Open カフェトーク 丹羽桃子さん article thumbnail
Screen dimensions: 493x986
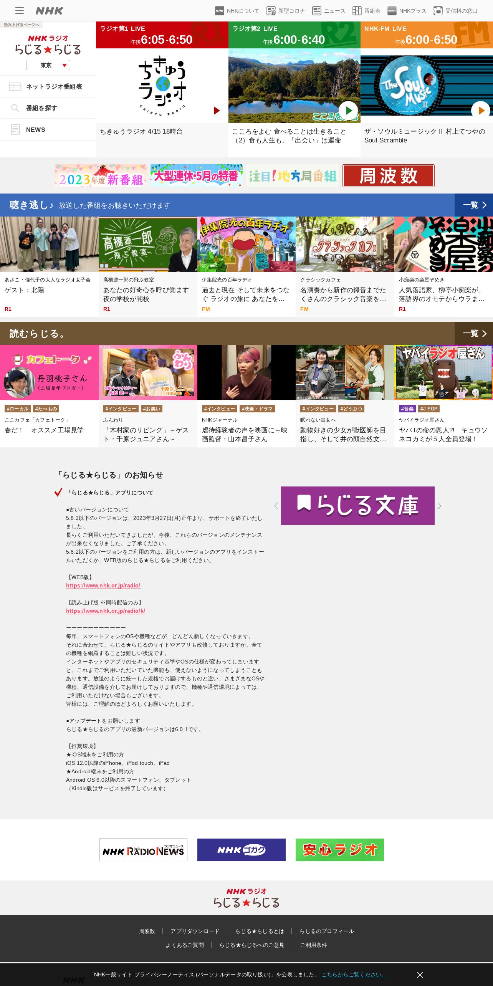[x=49, y=372]
